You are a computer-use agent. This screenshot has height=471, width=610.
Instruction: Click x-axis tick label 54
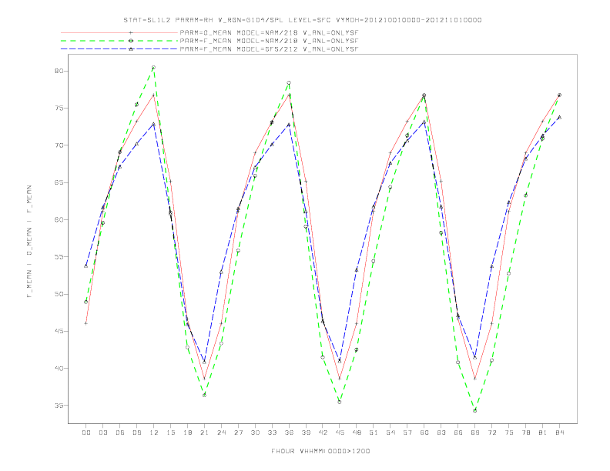tap(390, 433)
